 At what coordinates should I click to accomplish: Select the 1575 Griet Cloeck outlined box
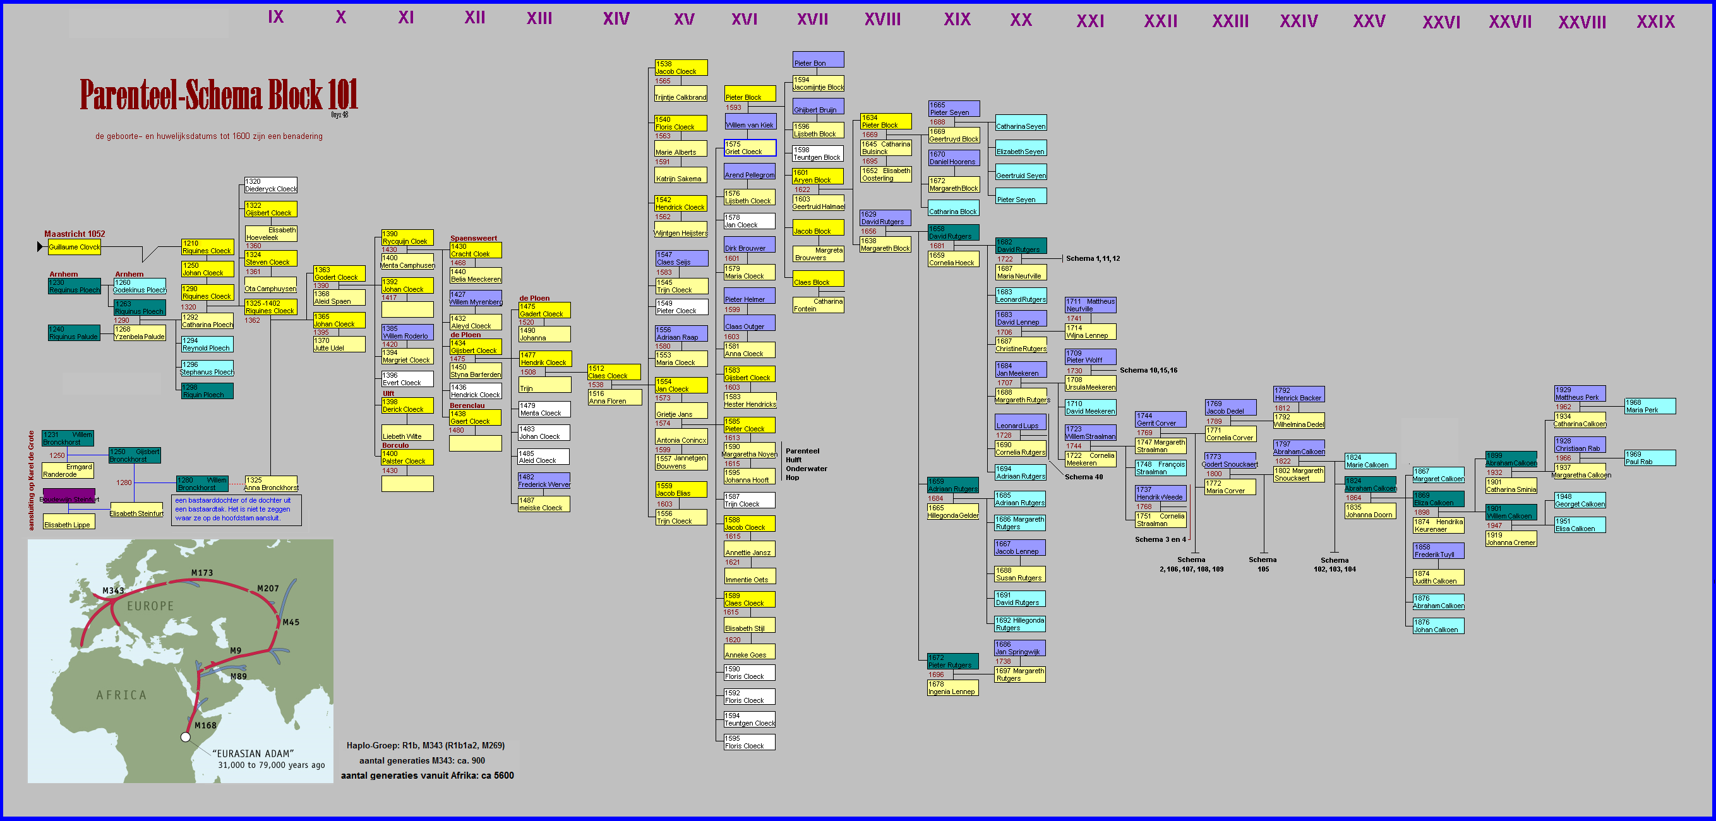[750, 148]
